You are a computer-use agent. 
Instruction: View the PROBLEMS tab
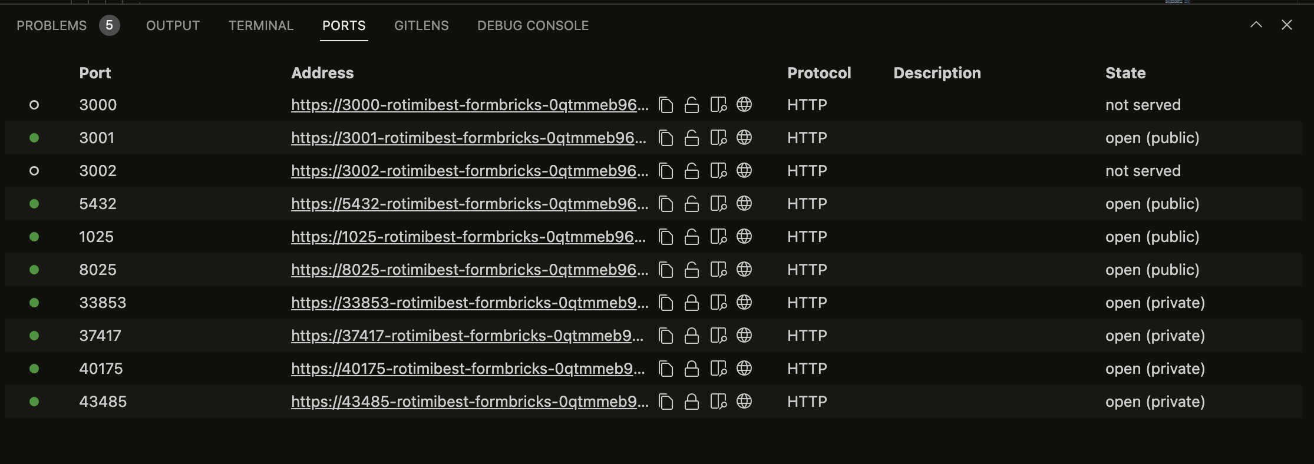pyautogui.click(x=51, y=25)
